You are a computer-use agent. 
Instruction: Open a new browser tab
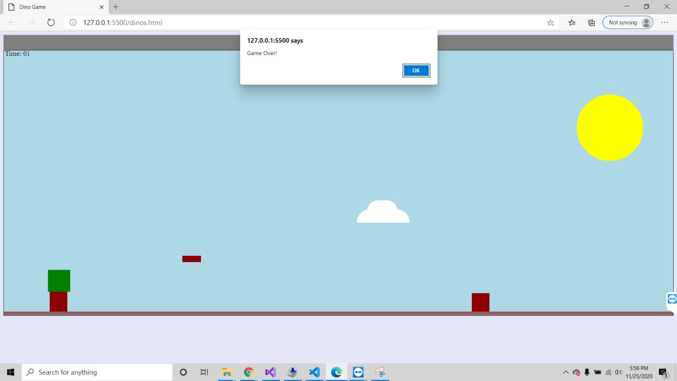116,7
